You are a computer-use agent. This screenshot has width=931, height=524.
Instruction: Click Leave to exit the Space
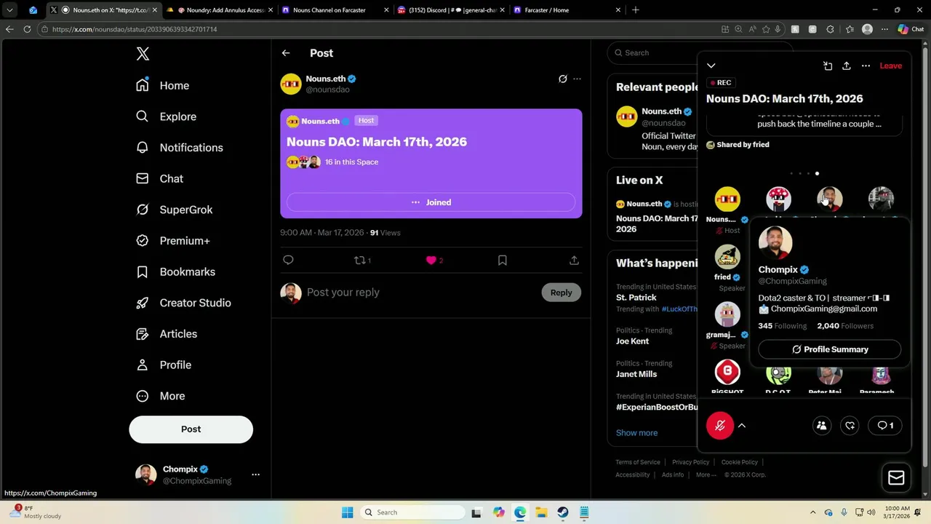tap(891, 65)
